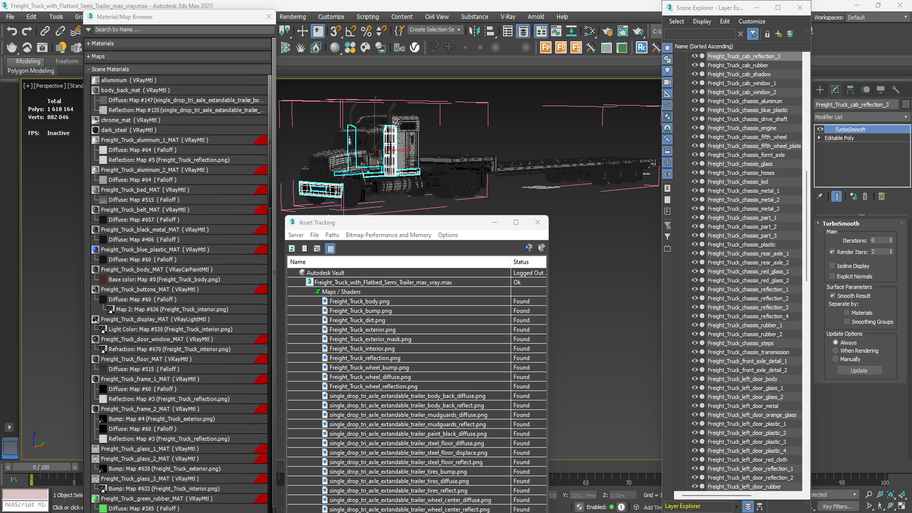Click the Search by Name field
The width and height of the screenshot is (912, 513).
(183, 29)
